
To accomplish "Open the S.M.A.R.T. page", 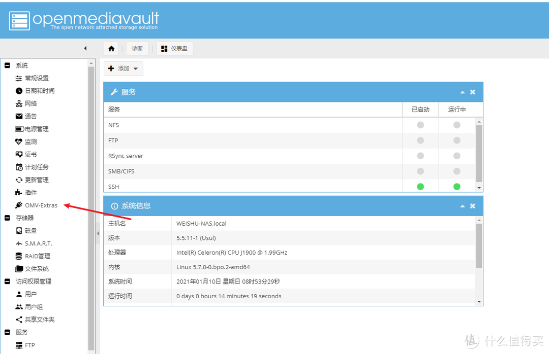I will click(x=38, y=243).
